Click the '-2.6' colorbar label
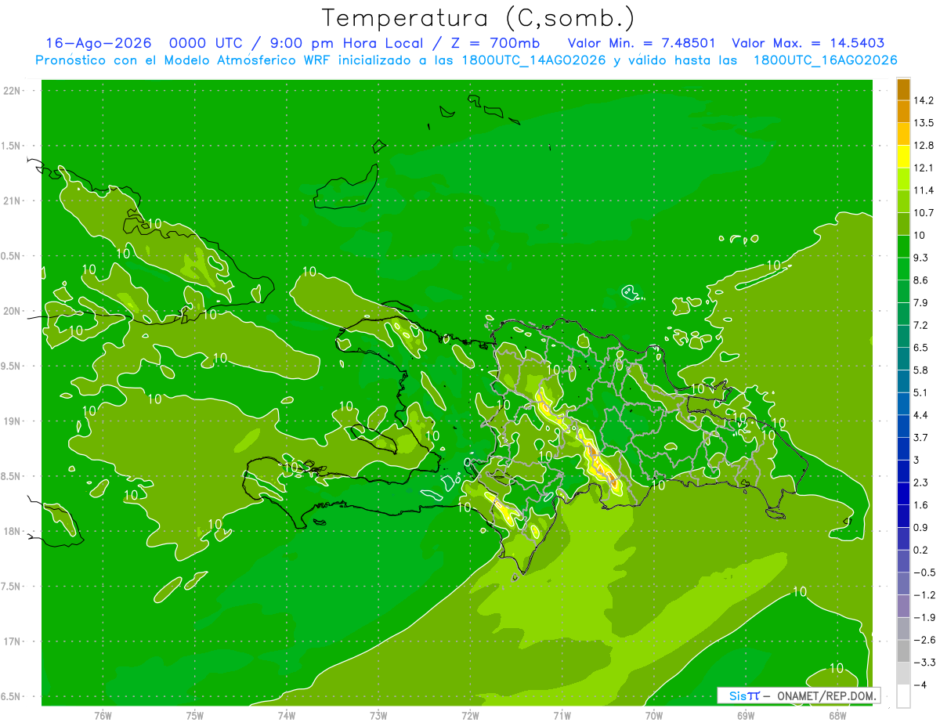The height and width of the screenshot is (726, 940). pos(924,640)
